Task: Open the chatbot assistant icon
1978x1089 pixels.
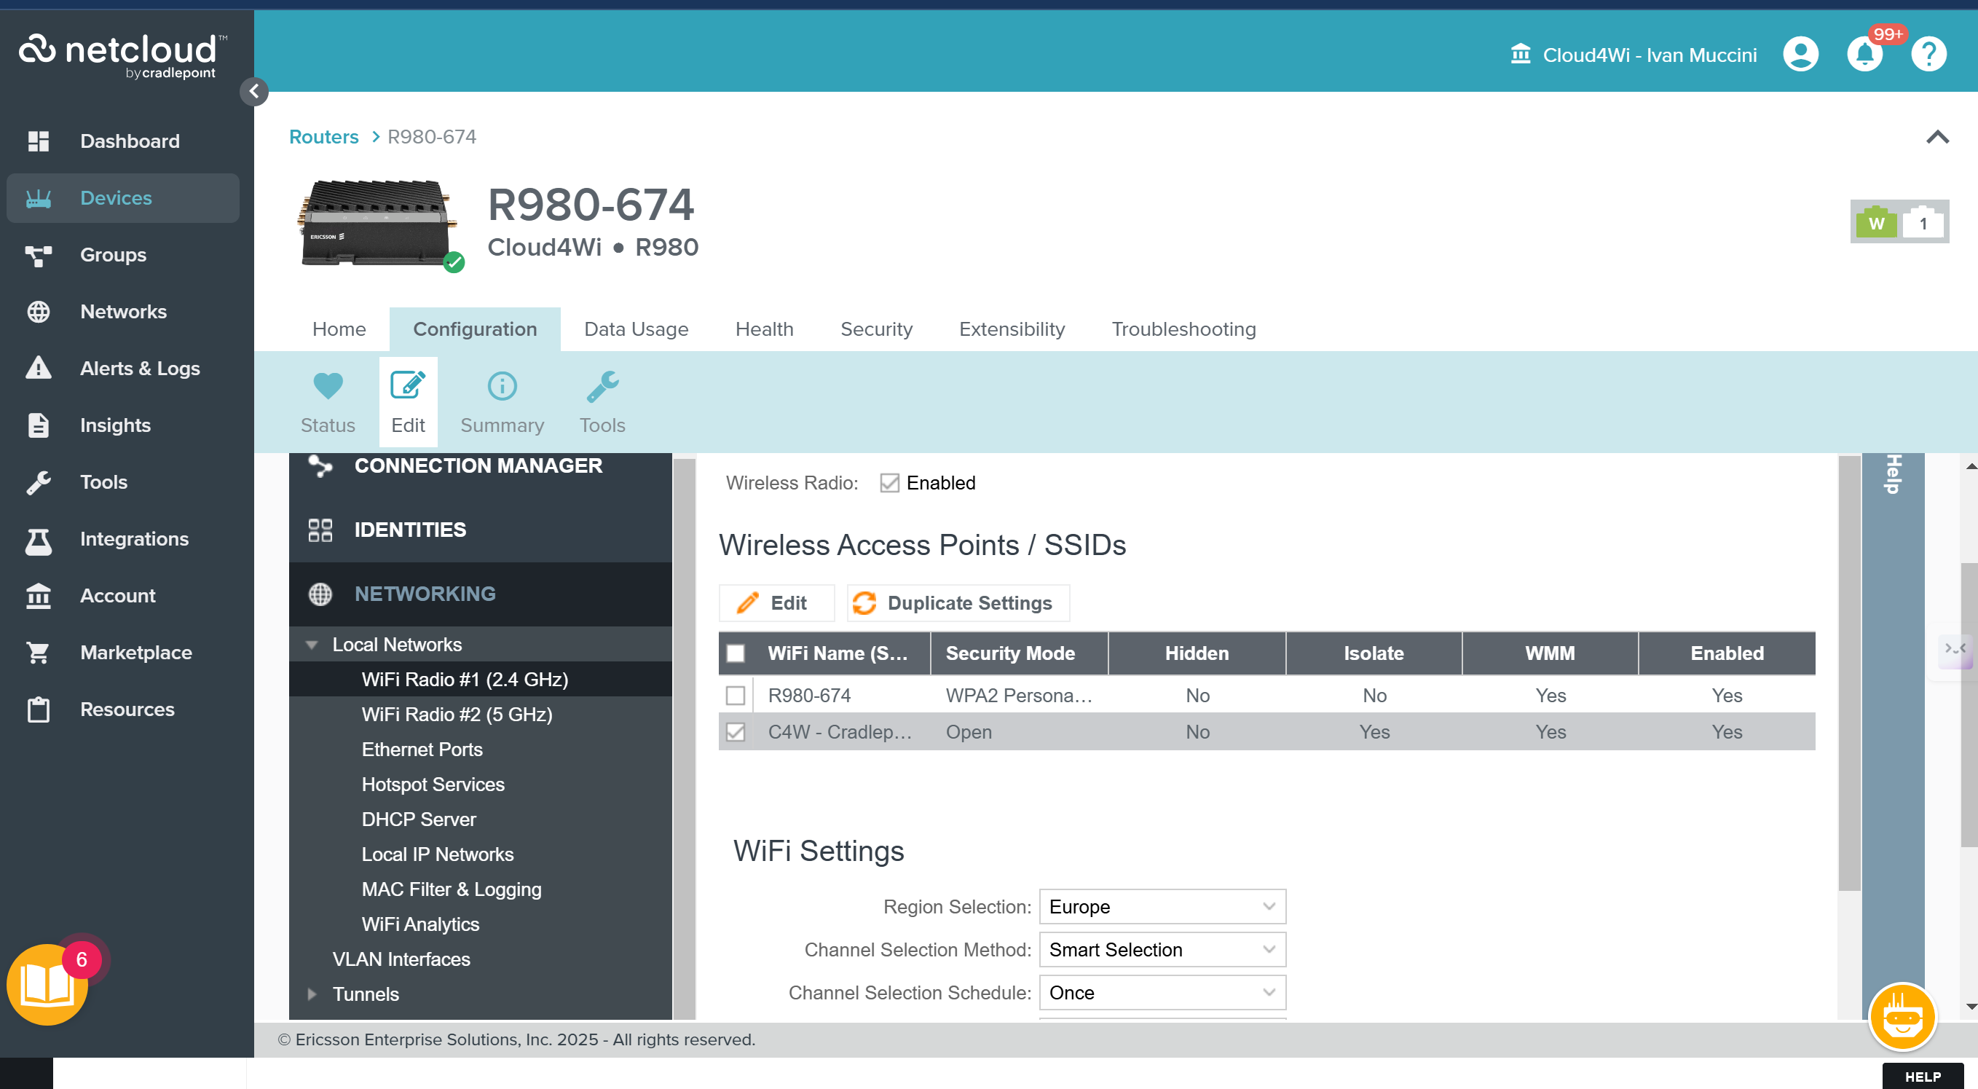Action: [1902, 1017]
